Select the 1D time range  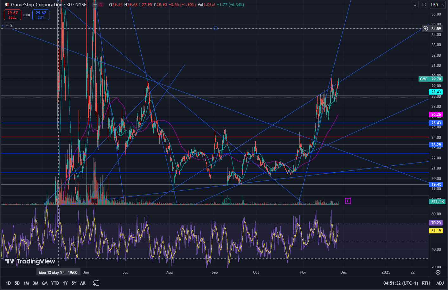pos(8,283)
